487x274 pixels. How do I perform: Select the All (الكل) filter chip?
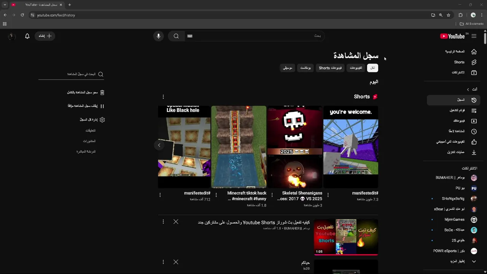[x=372, y=68]
